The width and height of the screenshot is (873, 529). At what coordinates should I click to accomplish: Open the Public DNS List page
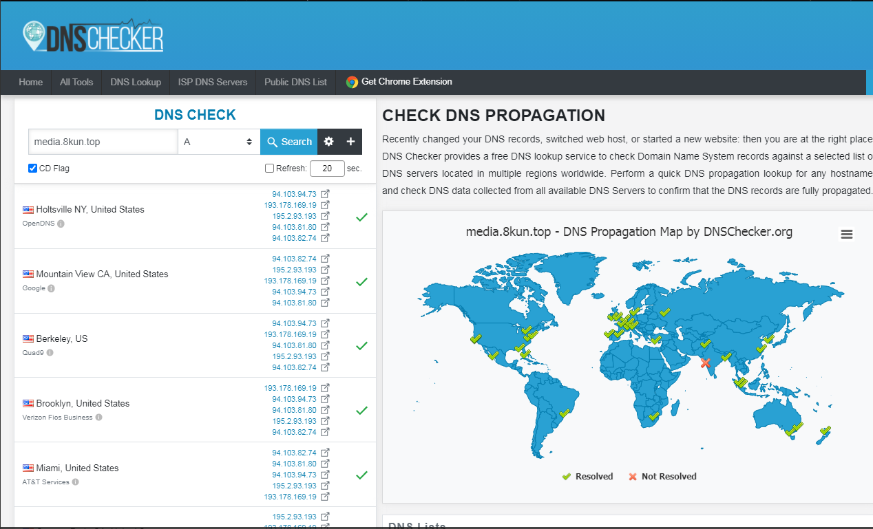click(x=296, y=82)
